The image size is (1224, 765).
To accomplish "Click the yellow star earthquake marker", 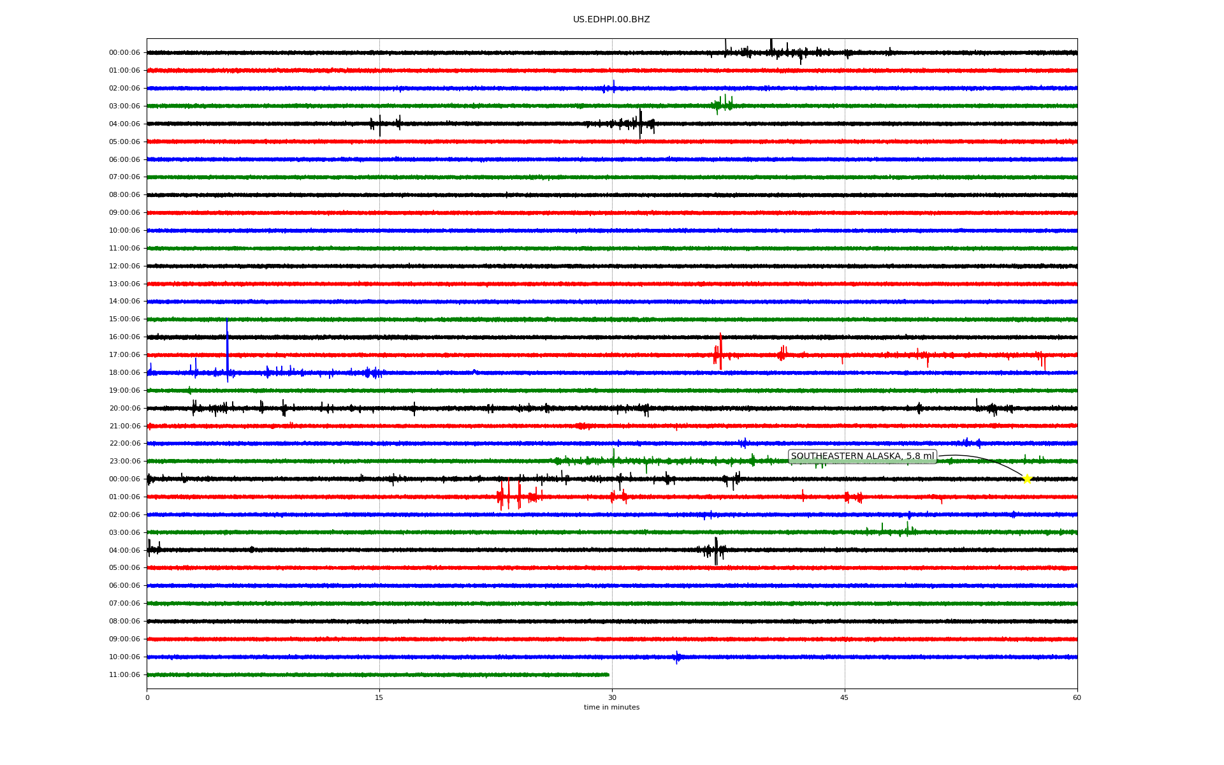I will pyautogui.click(x=1026, y=479).
